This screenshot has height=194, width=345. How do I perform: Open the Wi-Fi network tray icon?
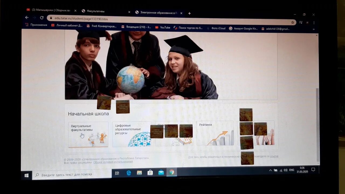pos(281,170)
